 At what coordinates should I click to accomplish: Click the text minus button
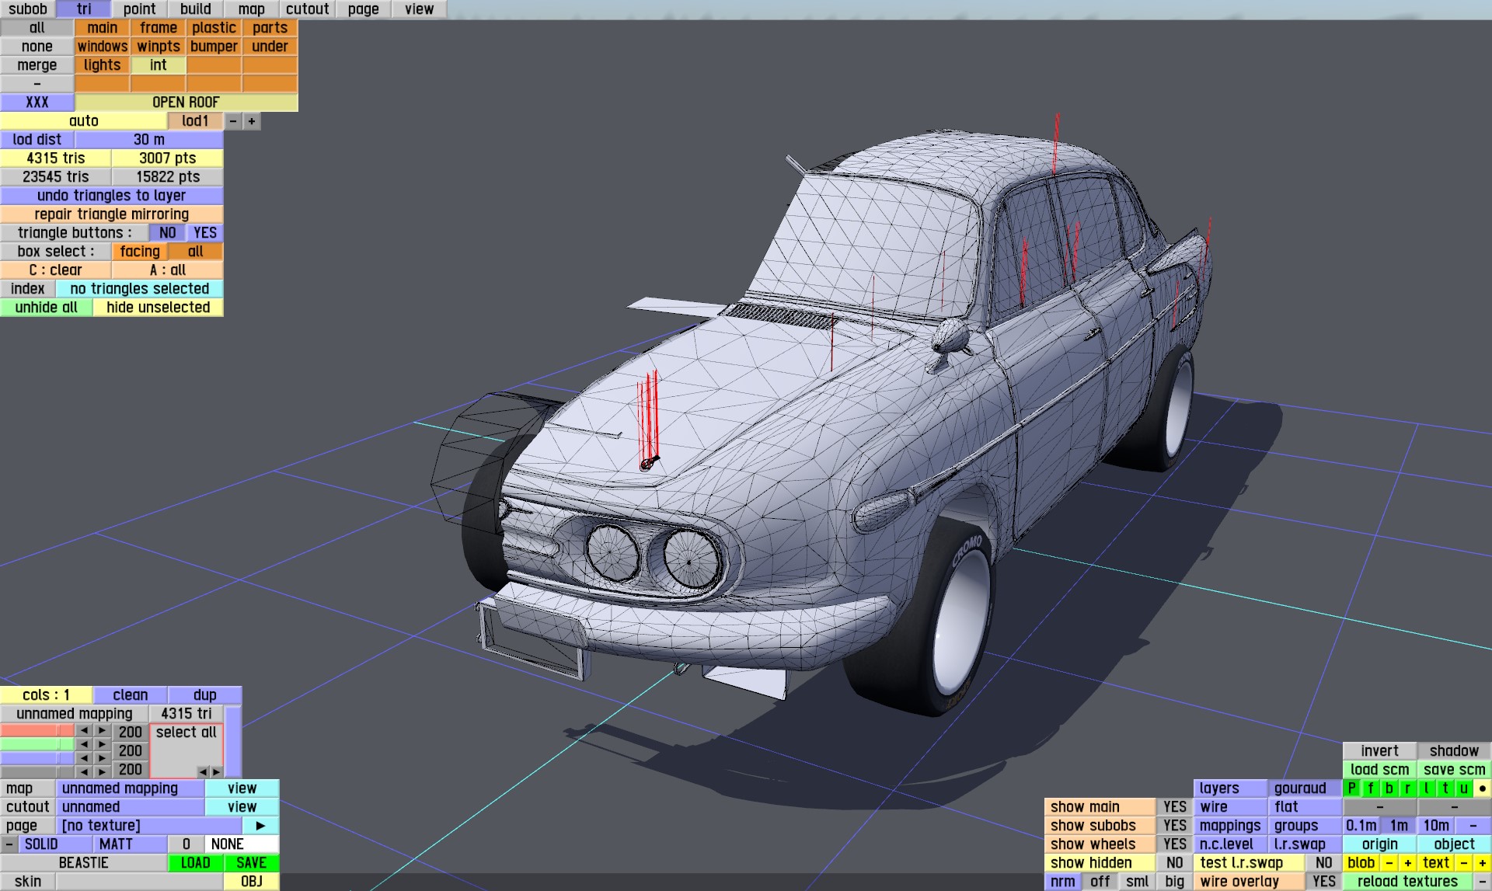pyautogui.click(x=1463, y=863)
